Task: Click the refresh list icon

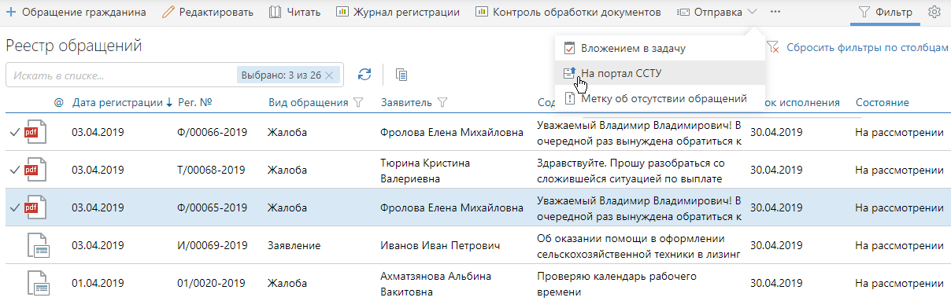Action: (364, 75)
